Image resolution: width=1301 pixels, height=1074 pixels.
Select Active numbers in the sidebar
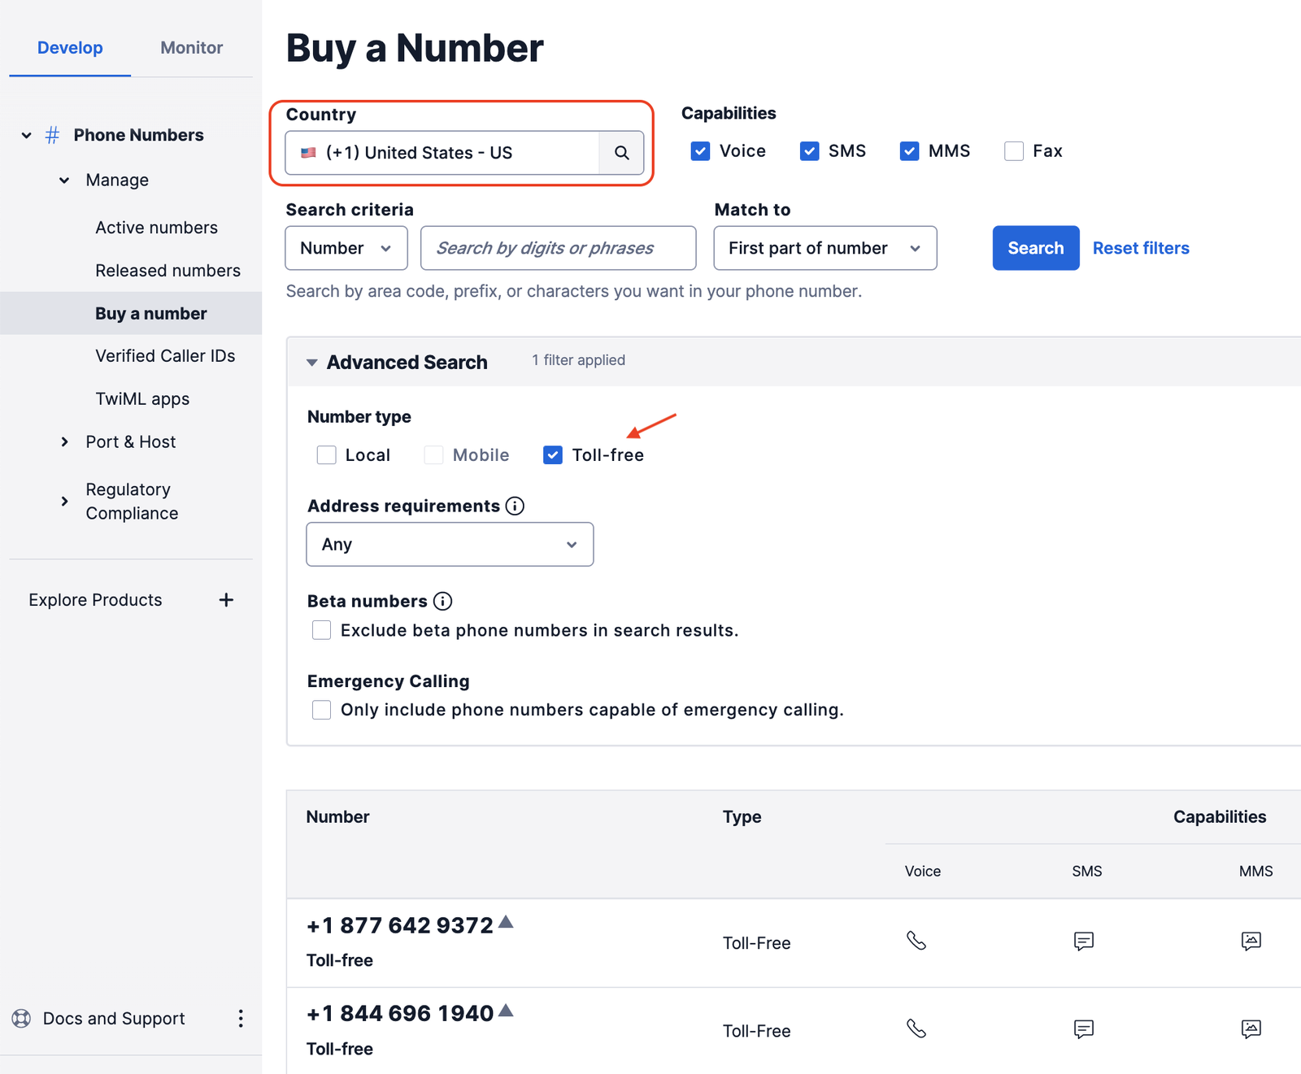157,228
